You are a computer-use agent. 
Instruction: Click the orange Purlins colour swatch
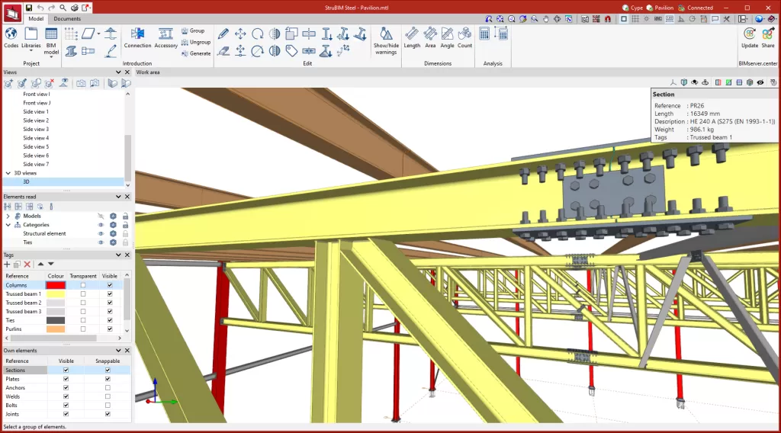point(56,329)
